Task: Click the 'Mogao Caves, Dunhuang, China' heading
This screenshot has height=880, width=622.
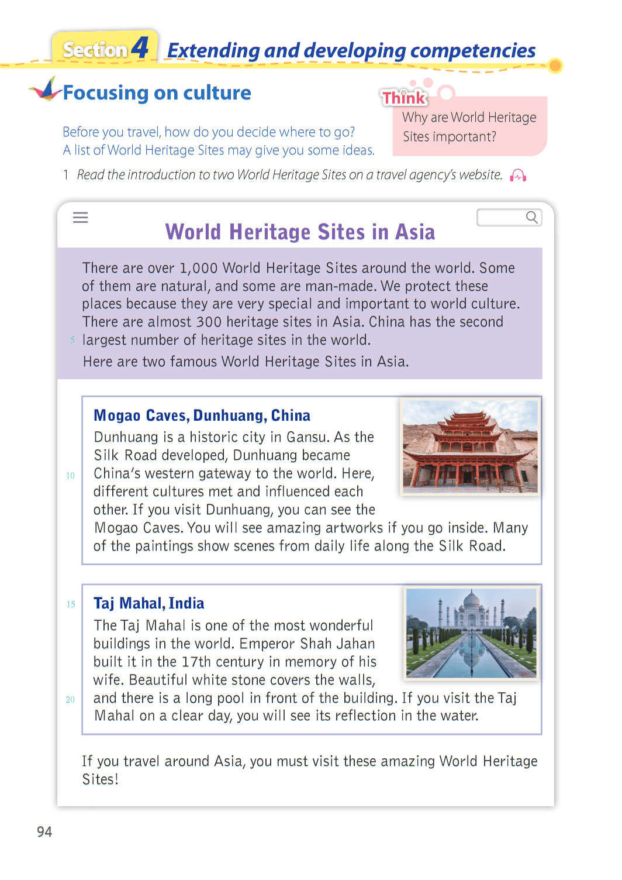Action: tap(202, 415)
